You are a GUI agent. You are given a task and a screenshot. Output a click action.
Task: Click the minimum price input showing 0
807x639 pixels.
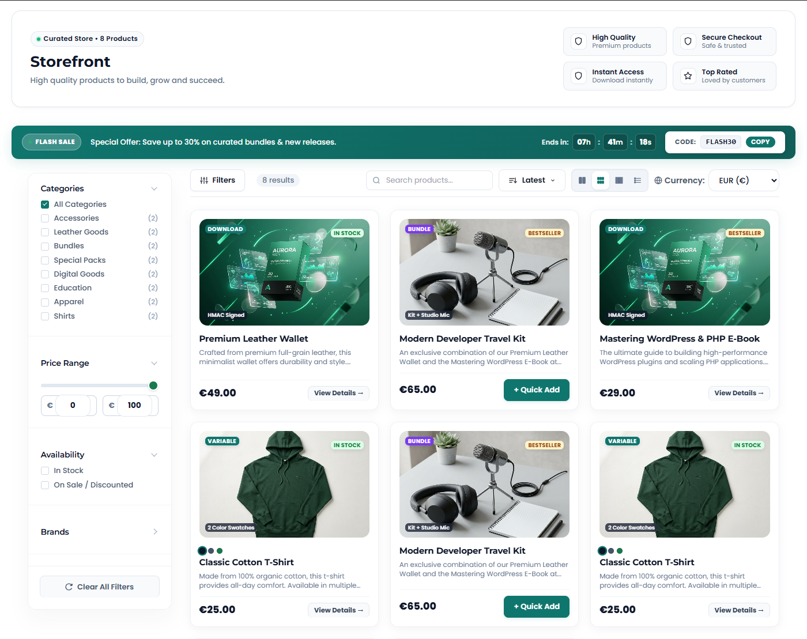pos(73,405)
